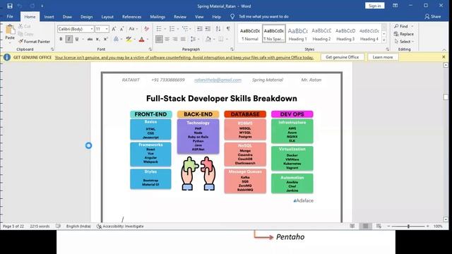Image resolution: width=452 pixels, height=254 pixels.
Task: Open the Find tool
Action: [x=402, y=26]
